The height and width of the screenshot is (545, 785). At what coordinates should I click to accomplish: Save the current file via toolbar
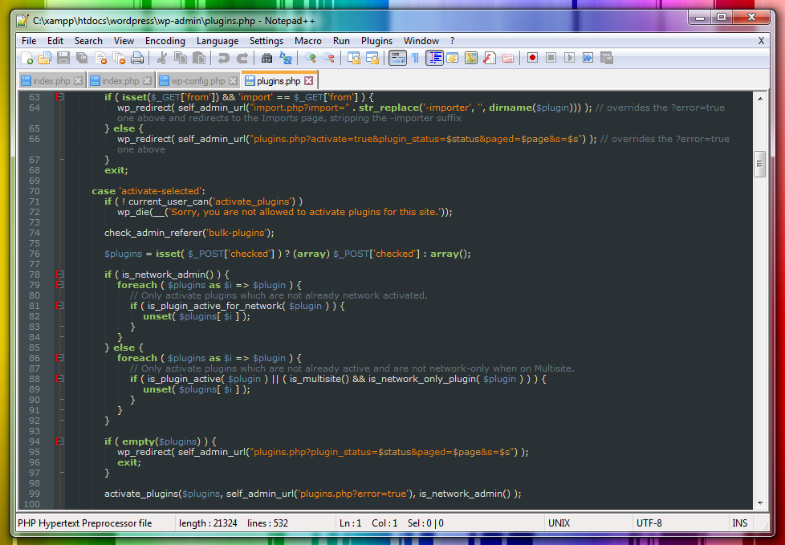pos(64,57)
